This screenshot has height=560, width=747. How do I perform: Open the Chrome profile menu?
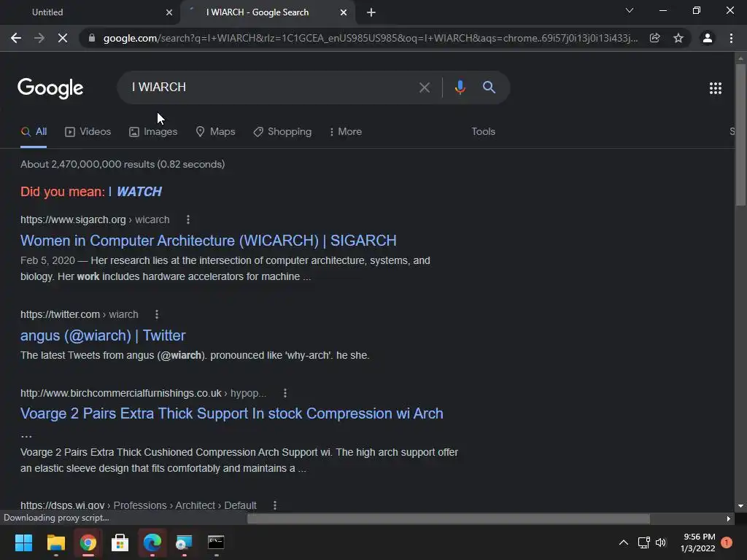(708, 38)
